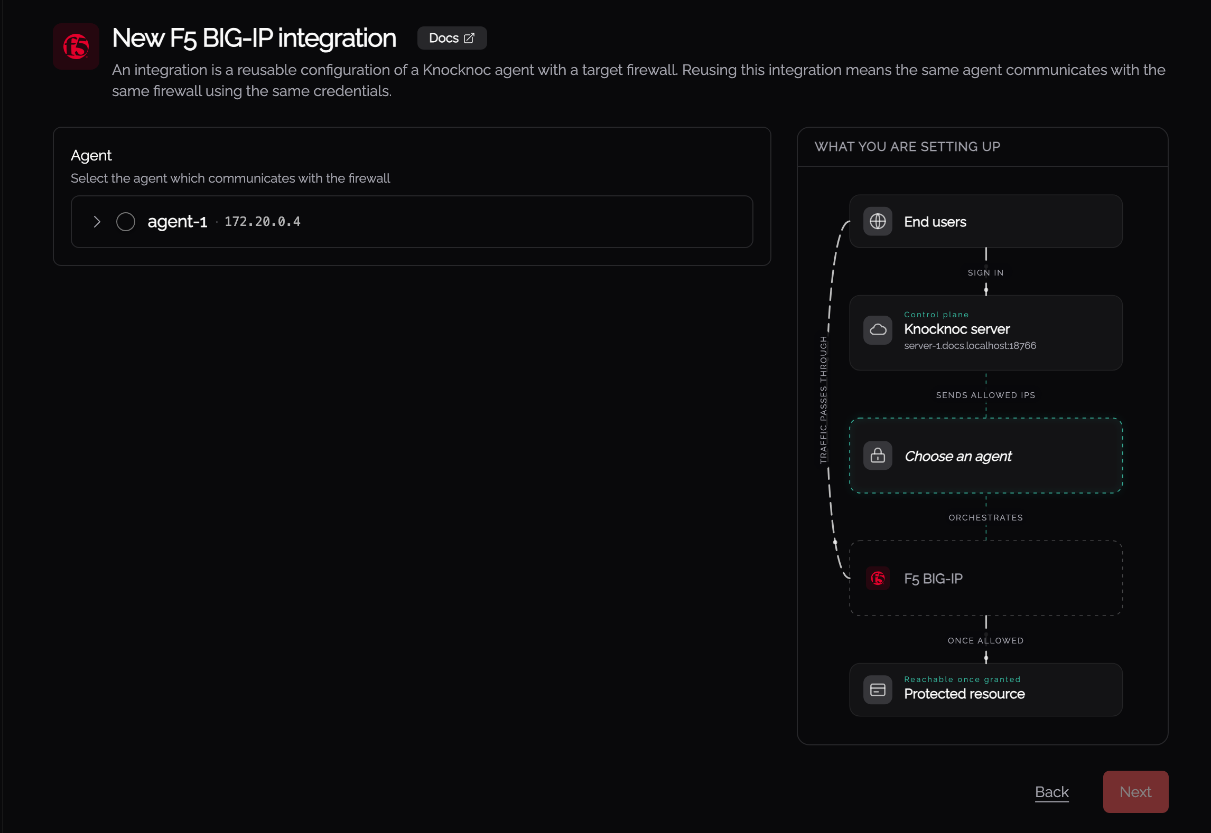
Task: Click the 172.20.0.4 IP address
Action: pyautogui.click(x=263, y=222)
